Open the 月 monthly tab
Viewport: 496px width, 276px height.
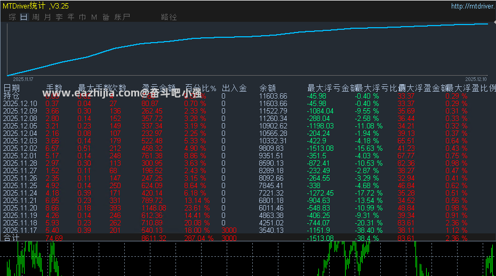coord(47,17)
